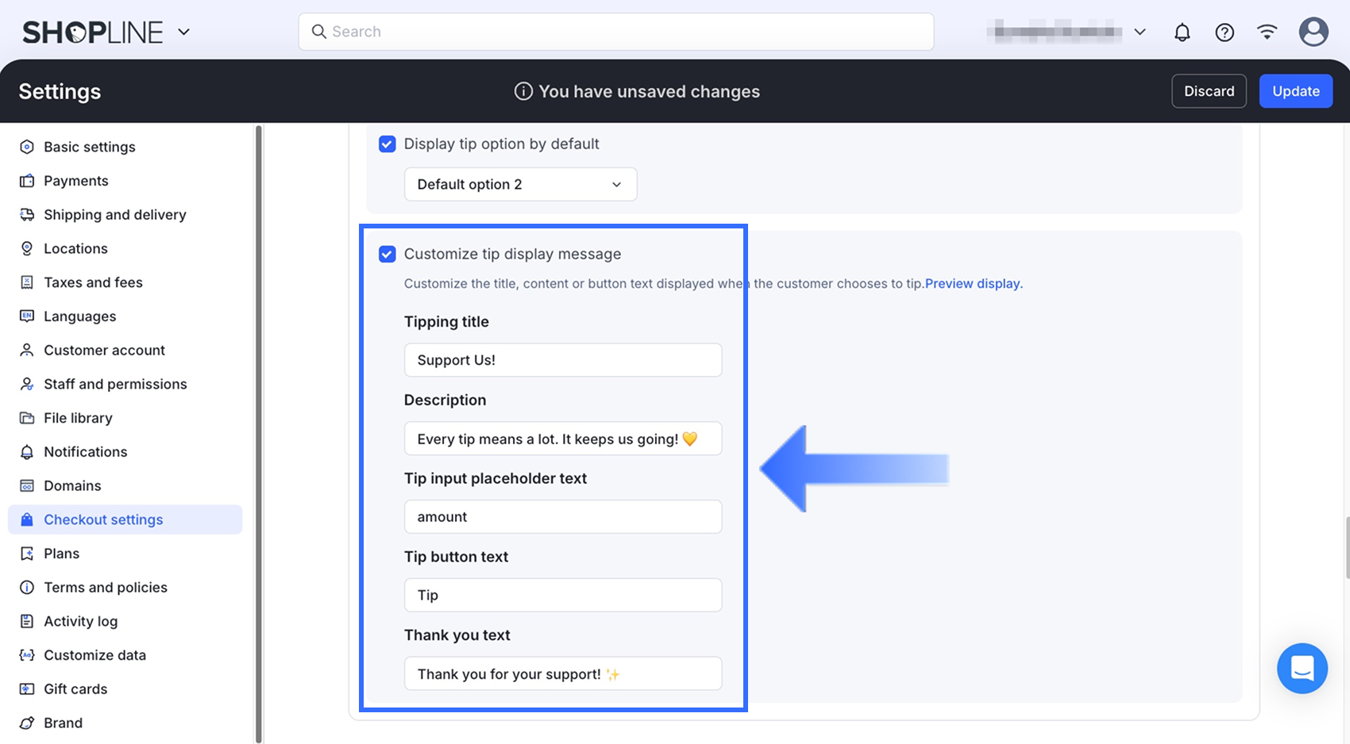Click the Payments sidebar icon
The width and height of the screenshot is (1350, 744).
[27, 181]
